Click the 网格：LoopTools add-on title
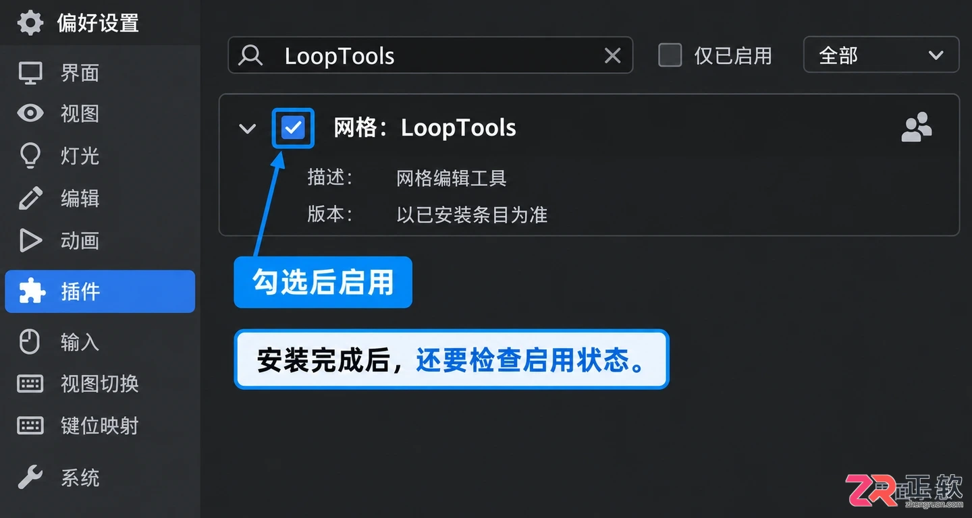Image resolution: width=972 pixels, height=518 pixels. coord(425,127)
